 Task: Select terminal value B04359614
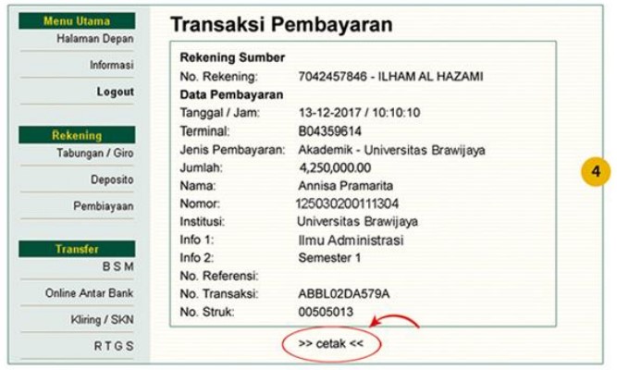coord(329,131)
